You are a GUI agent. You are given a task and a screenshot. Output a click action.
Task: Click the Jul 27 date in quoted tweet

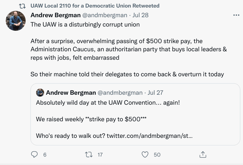(x=156, y=92)
